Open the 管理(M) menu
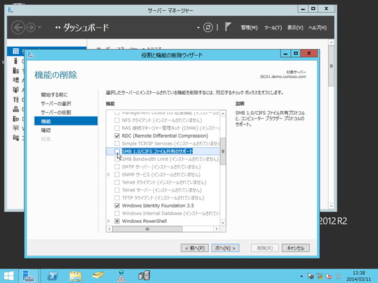 [249, 28]
